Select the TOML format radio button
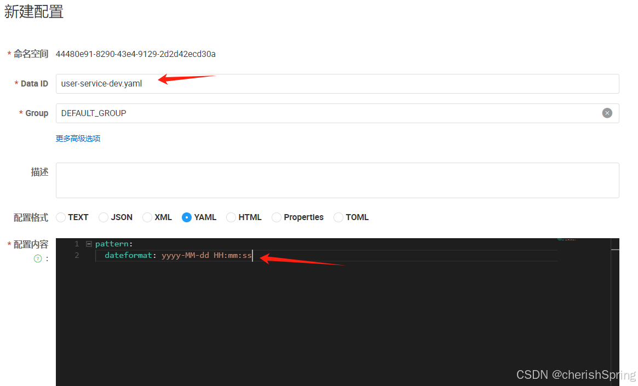This screenshot has width=638, height=386. (338, 217)
